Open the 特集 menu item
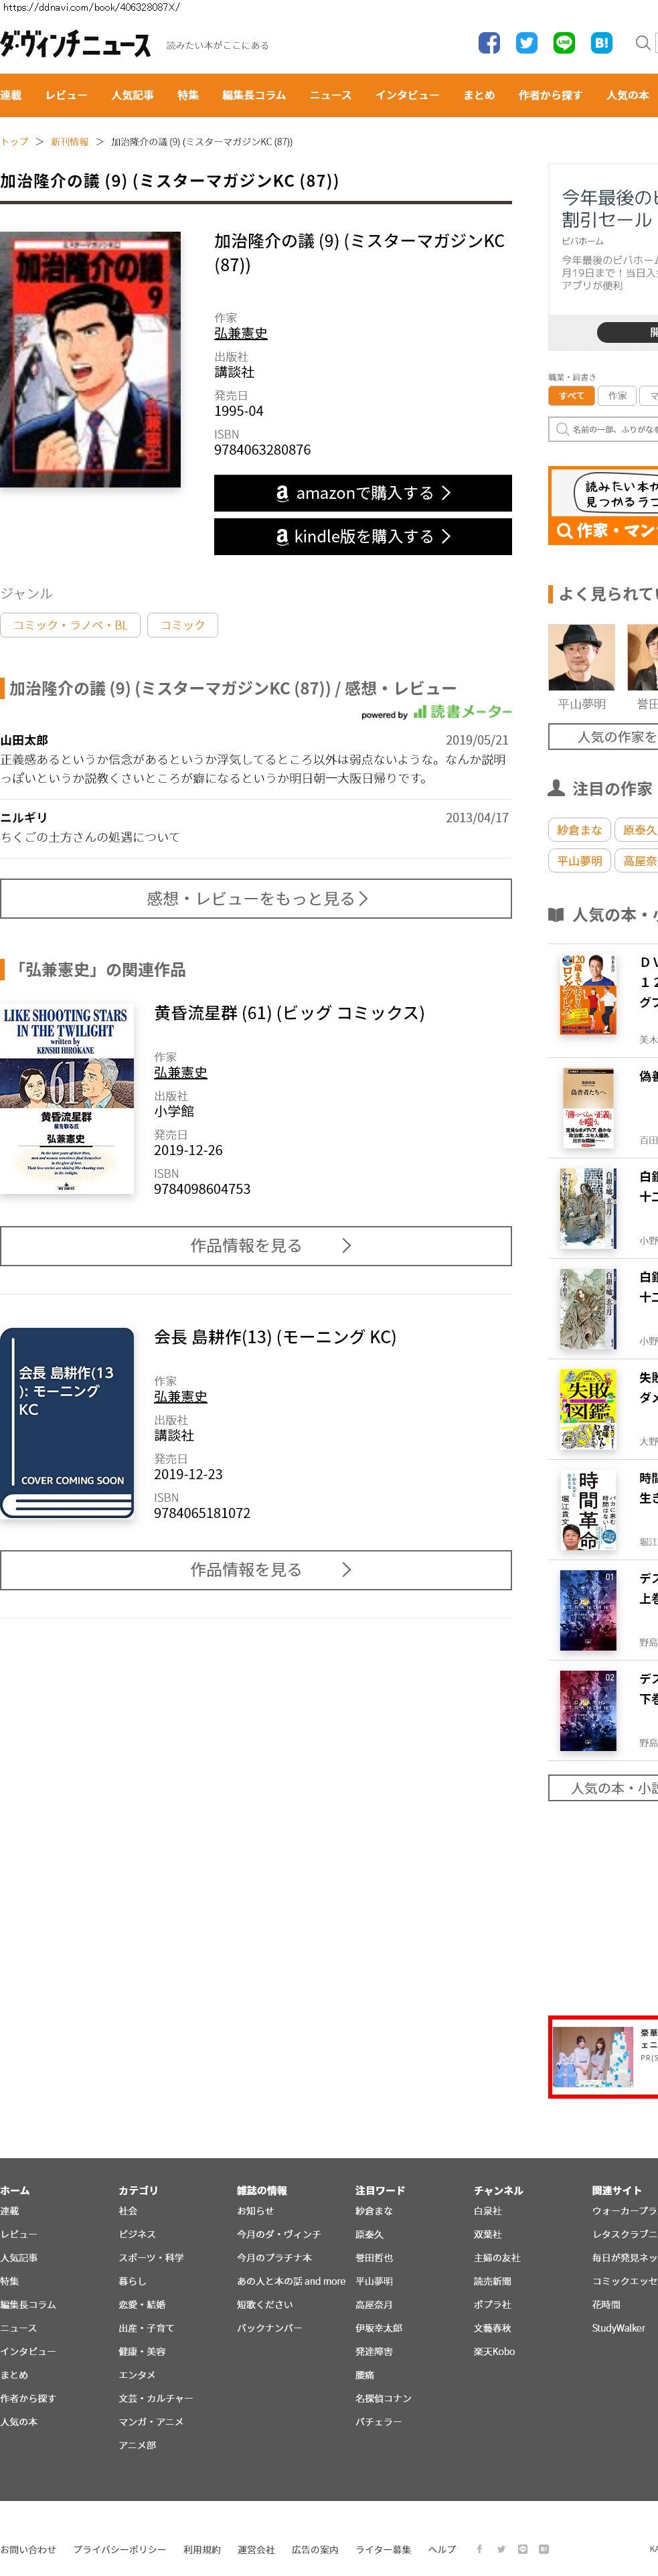Screen dimensions: 658x2576 point(188,95)
